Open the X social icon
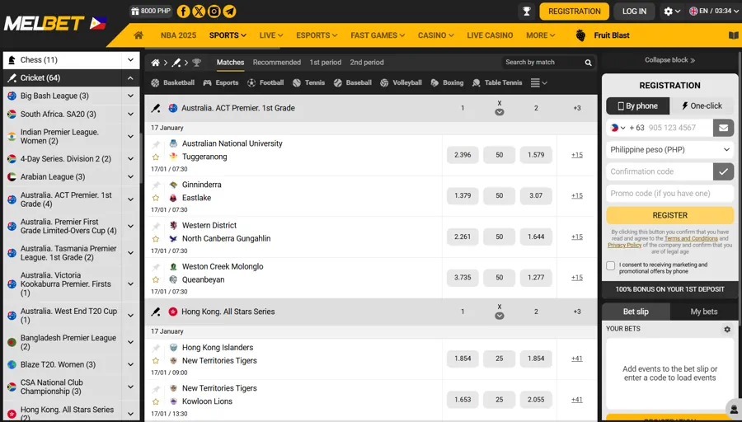Screen dimensions: 742x422 click(x=199, y=12)
